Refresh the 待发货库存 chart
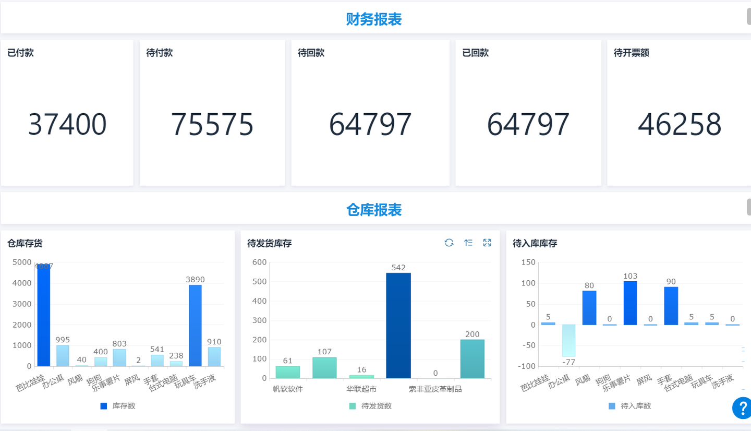The image size is (751, 431). pyautogui.click(x=449, y=243)
